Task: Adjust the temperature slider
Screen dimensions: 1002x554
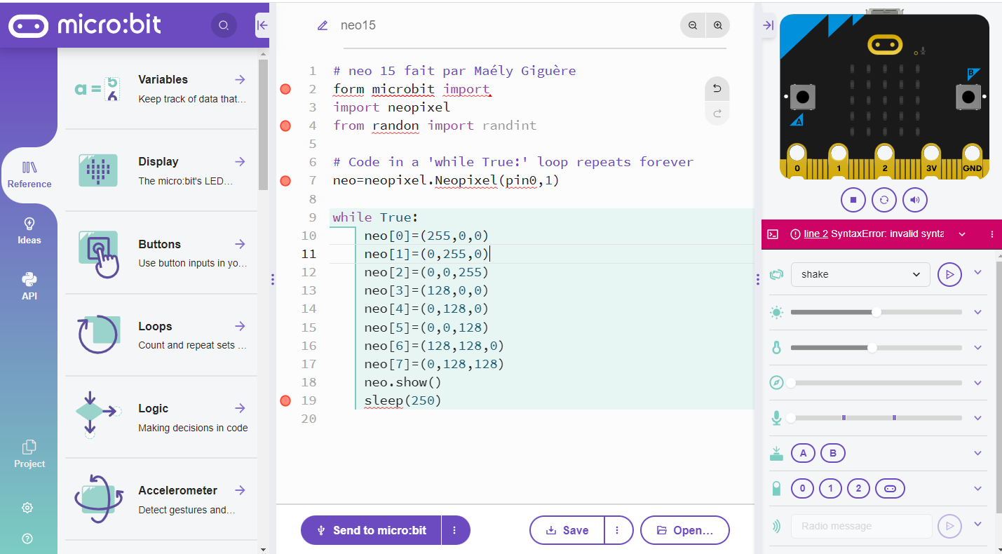Action: [x=876, y=348]
